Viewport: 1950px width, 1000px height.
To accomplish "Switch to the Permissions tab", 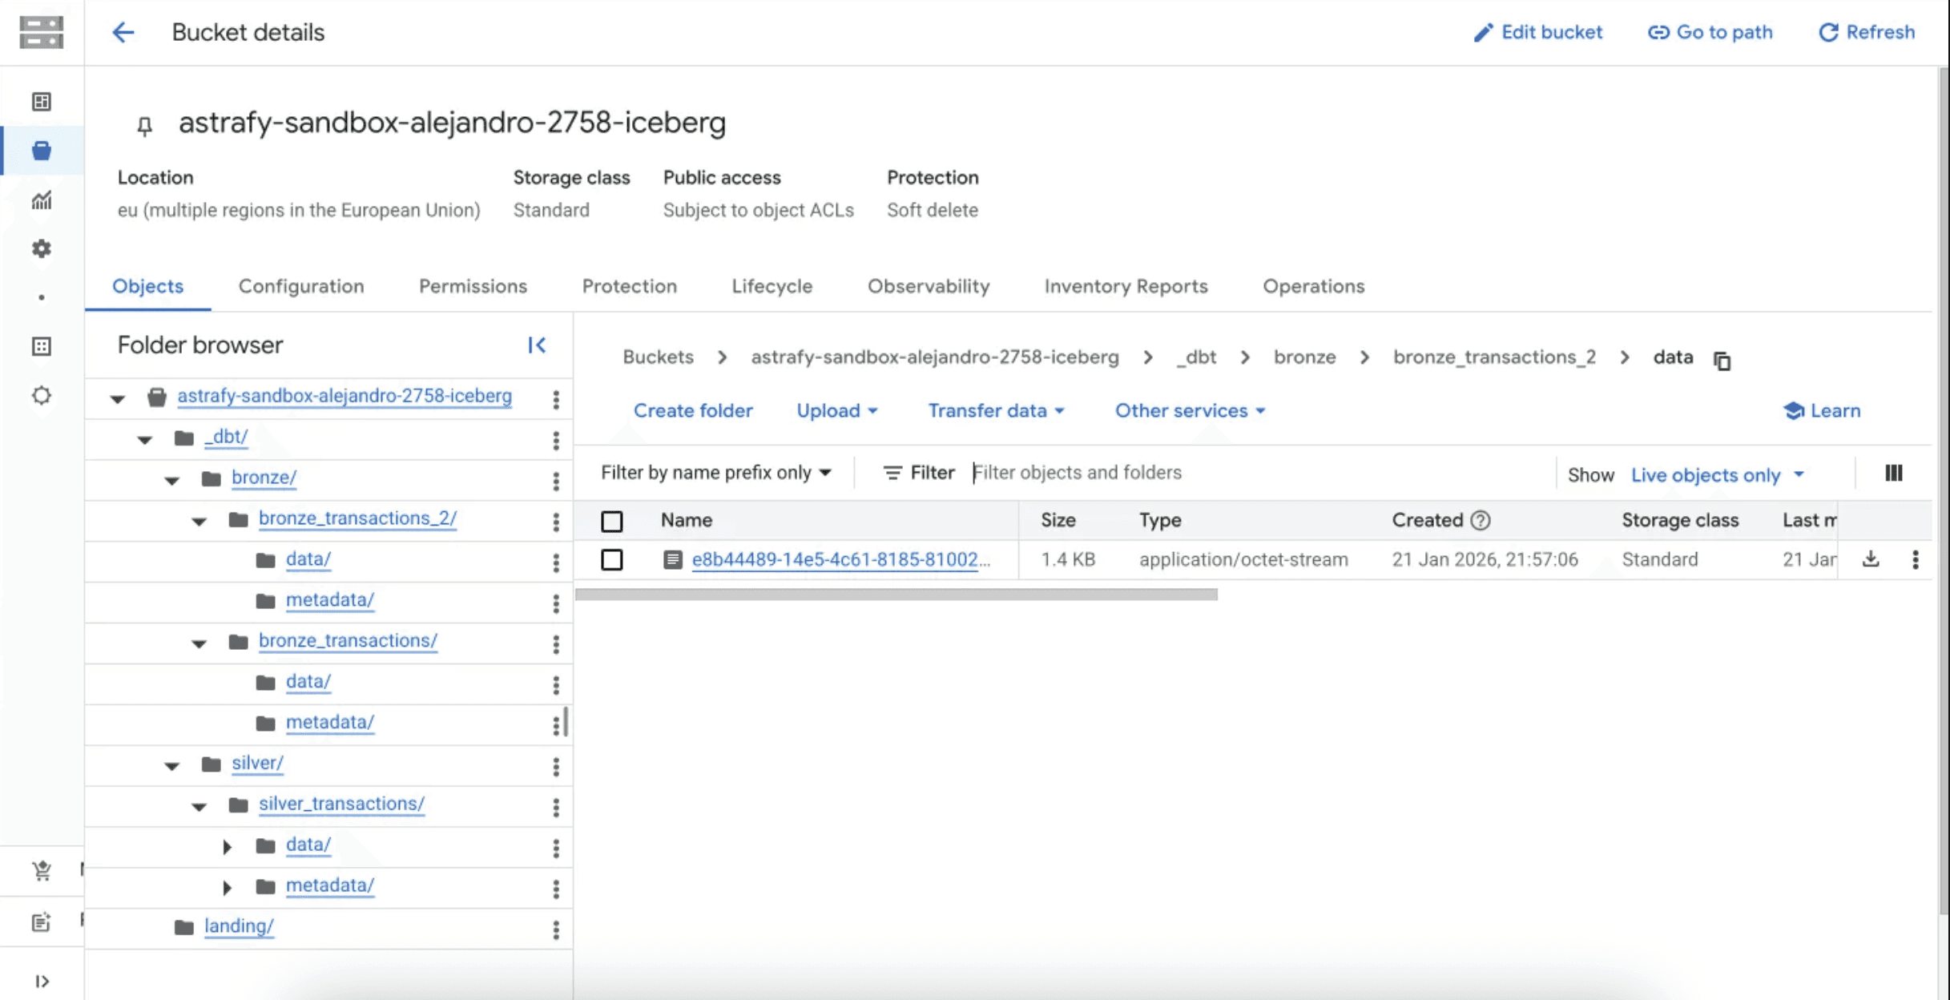I will tap(473, 286).
